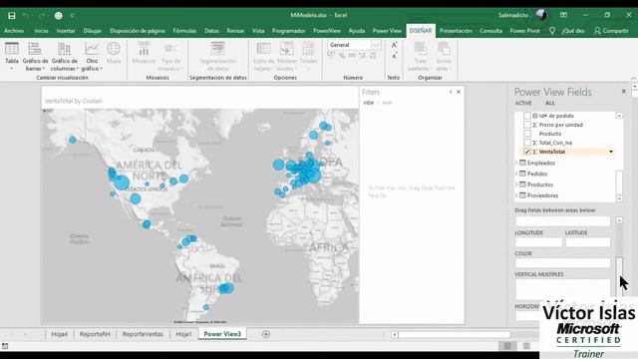Collapse the Filters pane with arrow
This screenshot has height=359, width=638.
(451, 92)
